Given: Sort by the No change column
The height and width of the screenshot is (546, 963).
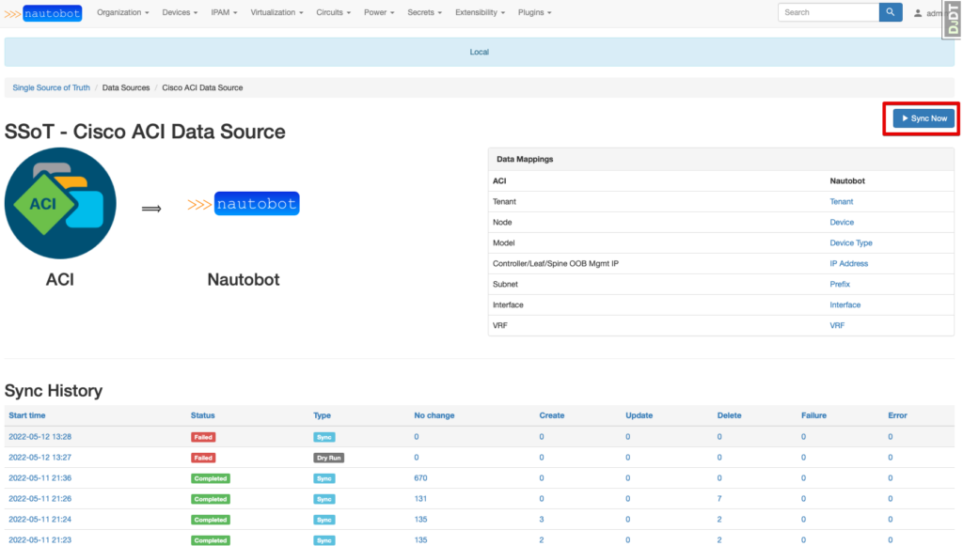Looking at the screenshot, I should [434, 415].
